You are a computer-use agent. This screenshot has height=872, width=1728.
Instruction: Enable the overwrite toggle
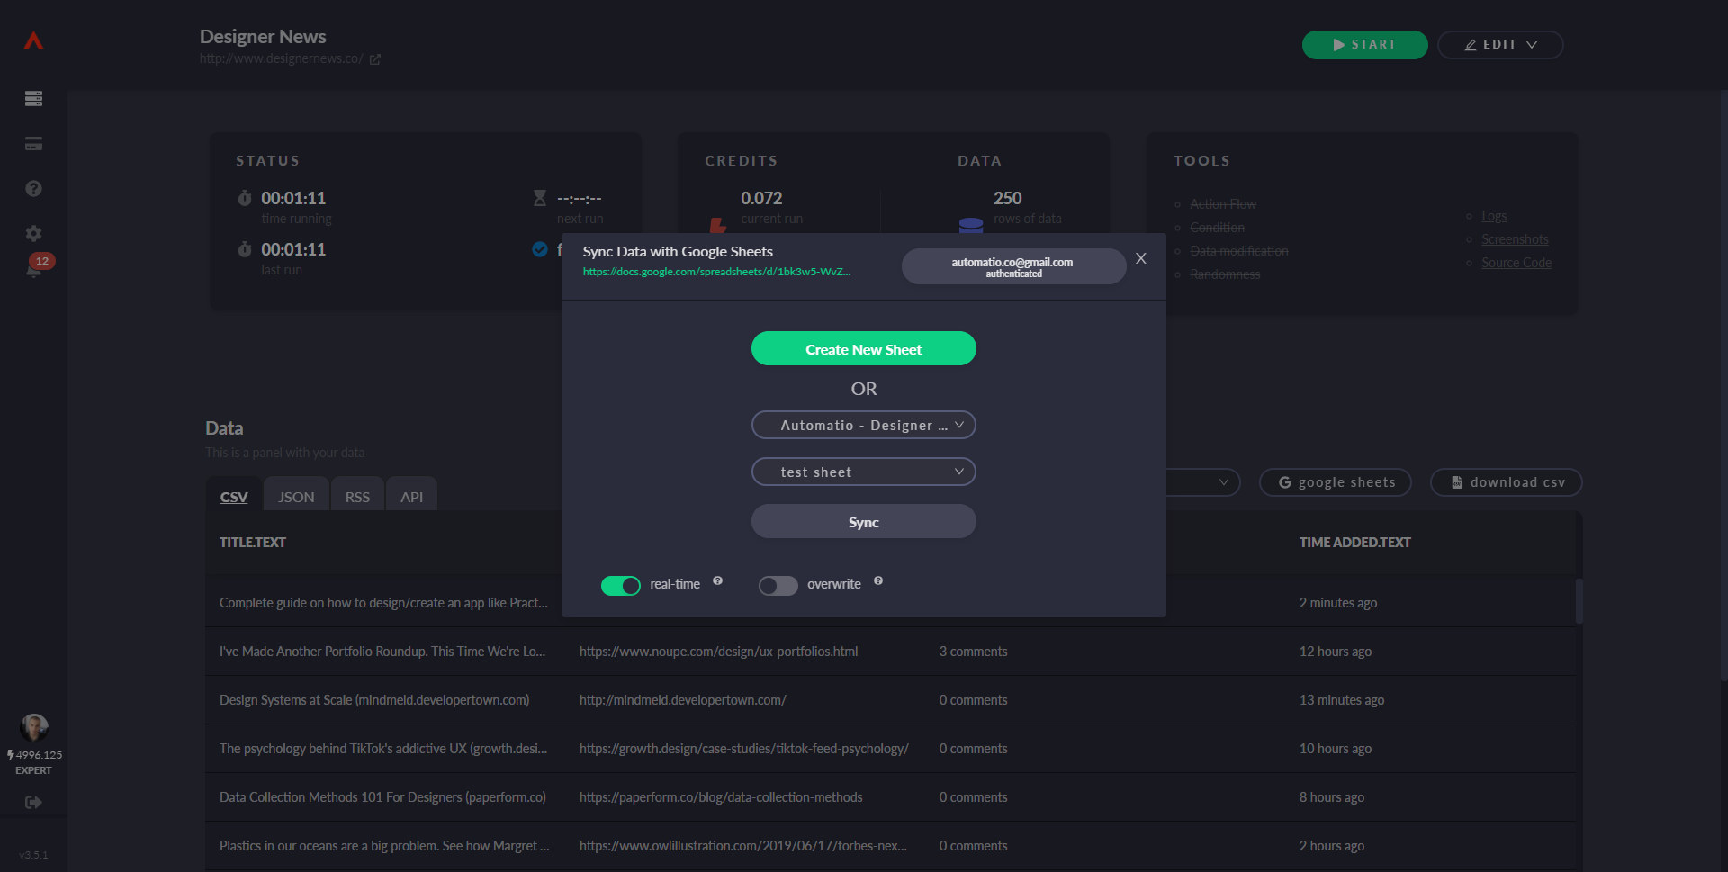point(778,586)
